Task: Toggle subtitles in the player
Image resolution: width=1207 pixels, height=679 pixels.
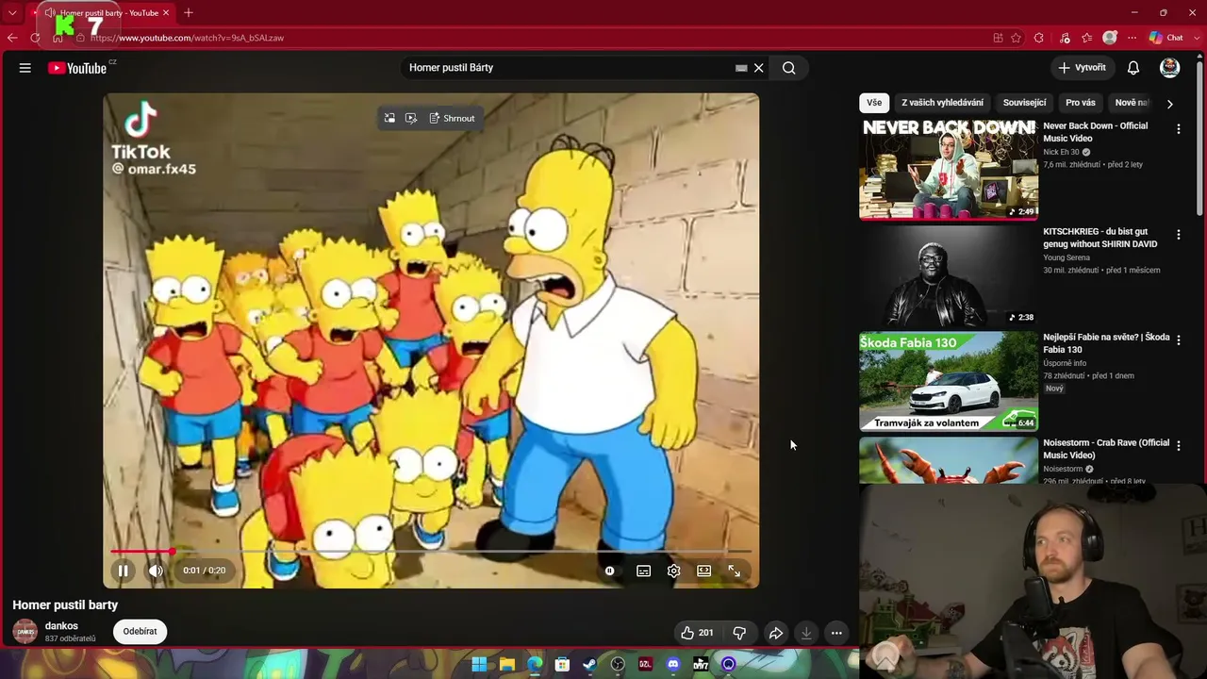Action: click(643, 571)
